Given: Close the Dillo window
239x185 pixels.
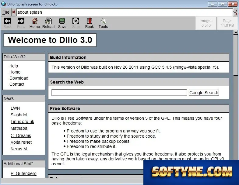Looking at the screenshot, I should tap(233, 4).
